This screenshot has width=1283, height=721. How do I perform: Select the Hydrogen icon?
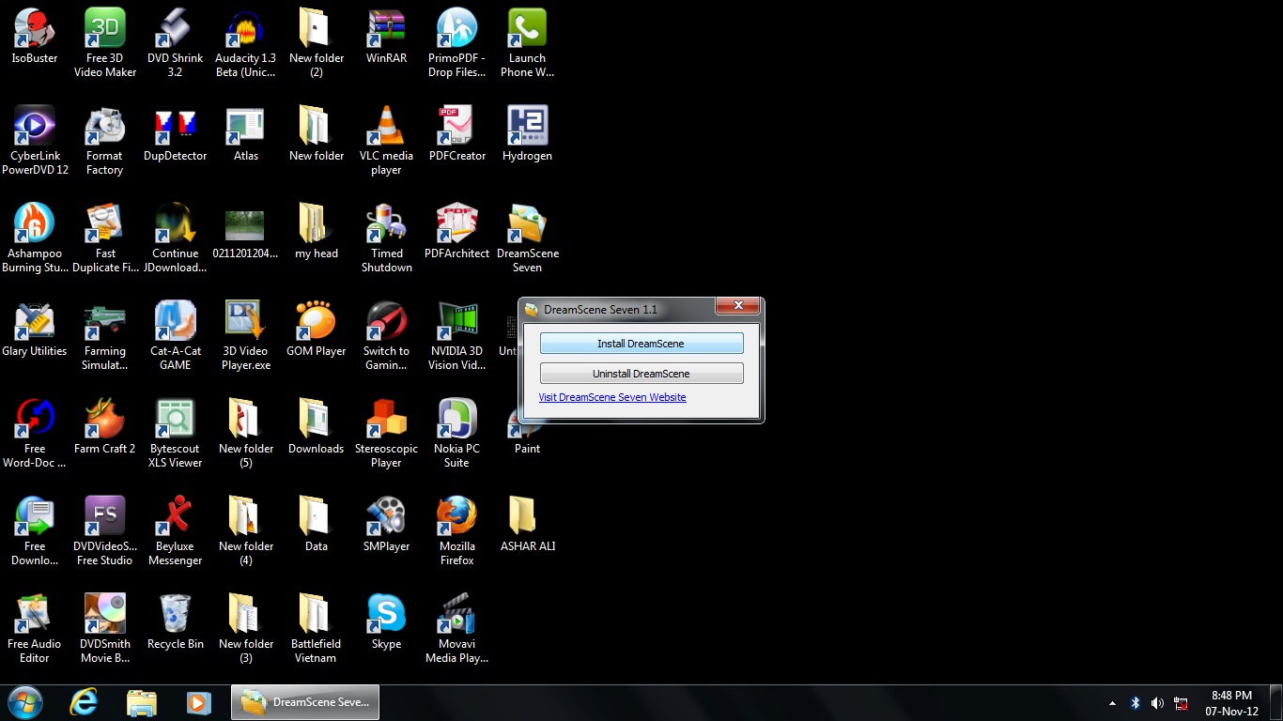[x=528, y=135]
